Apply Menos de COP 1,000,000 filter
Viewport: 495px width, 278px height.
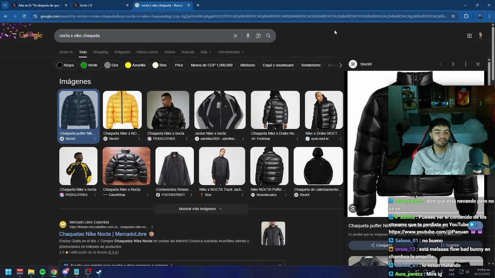pos(212,65)
